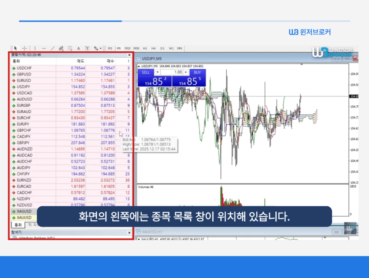Select the equidistant channel tool
This screenshot has width=369, height=278.
61,48
